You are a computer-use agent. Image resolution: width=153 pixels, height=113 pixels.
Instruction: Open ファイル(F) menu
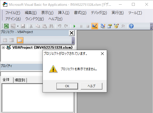[x=13, y=13]
